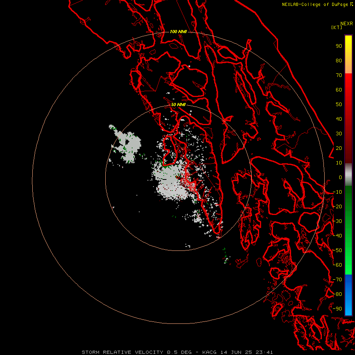Viewport: 355px width, 355px height.
Task: Click the -40 value on the velocity scale
Action: click(337, 236)
